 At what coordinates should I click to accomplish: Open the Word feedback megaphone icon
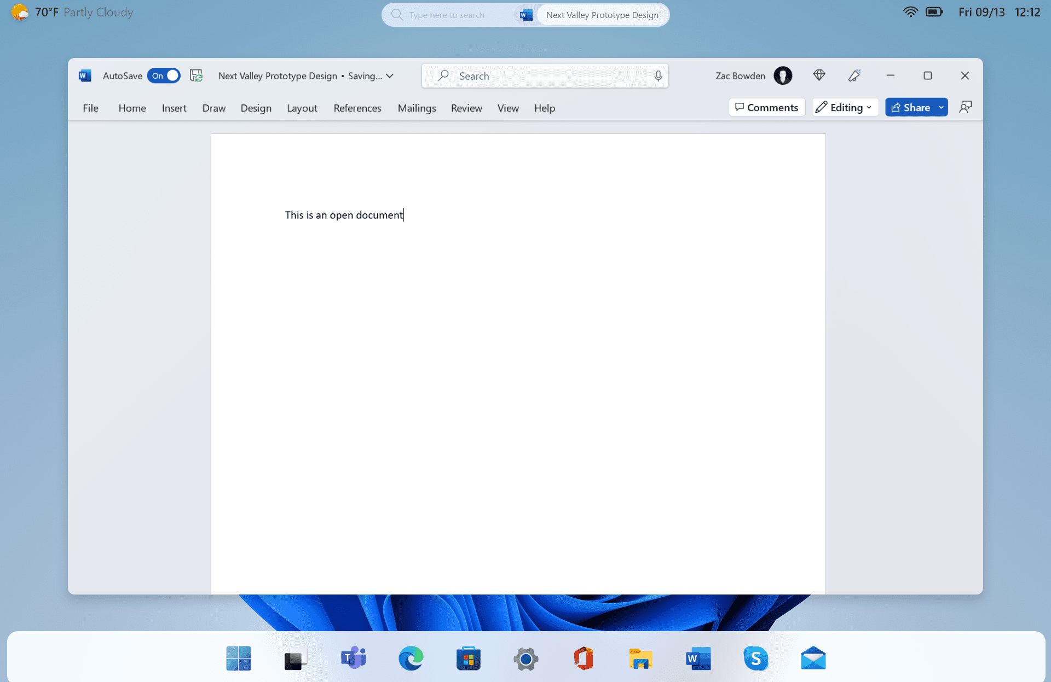click(x=854, y=75)
